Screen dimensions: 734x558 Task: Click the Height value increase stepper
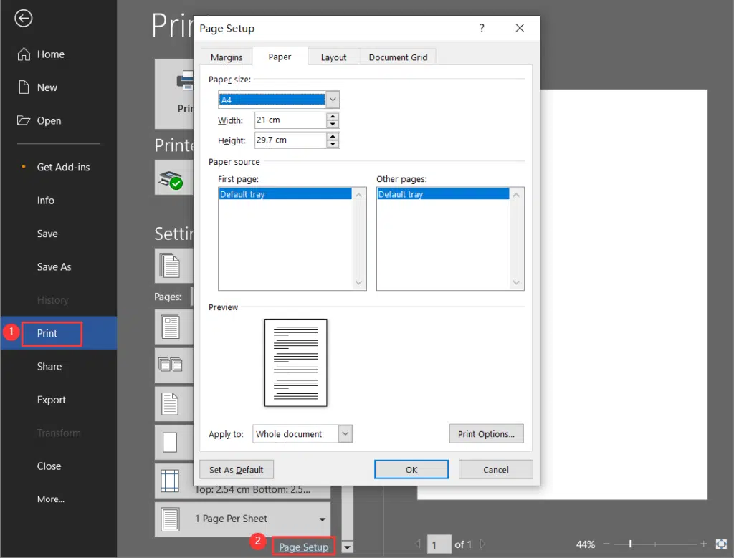coord(333,136)
